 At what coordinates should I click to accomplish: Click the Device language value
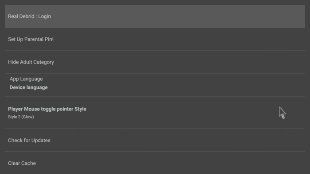tap(29, 87)
